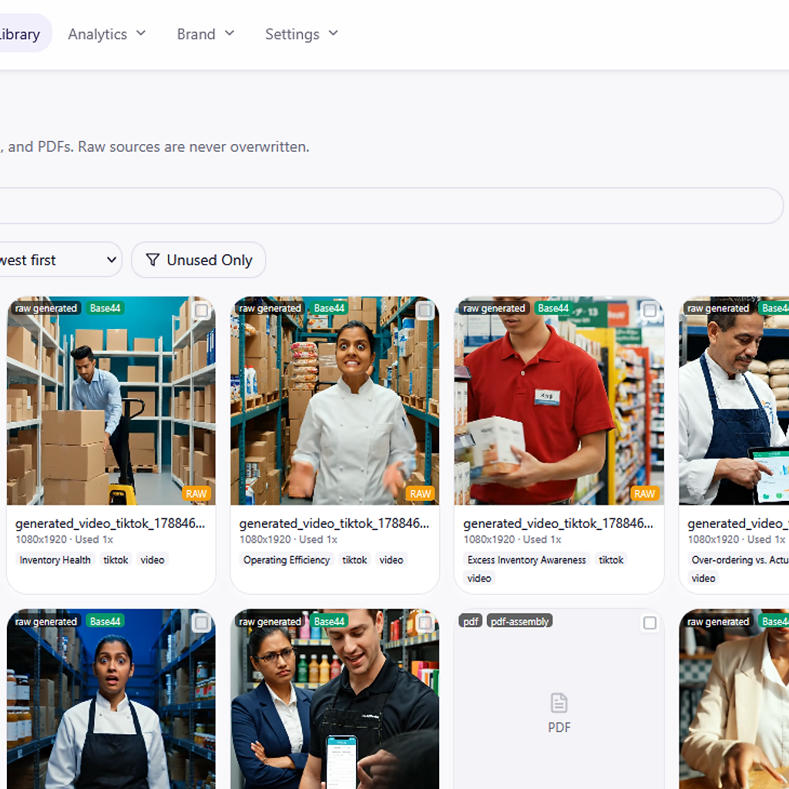Click Base44 badge on Operating Efficiency card
789x789 pixels.
(329, 308)
